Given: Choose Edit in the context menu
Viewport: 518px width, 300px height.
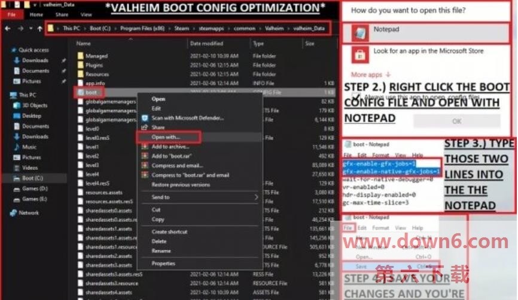Looking at the screenshot, I should 156,109.
